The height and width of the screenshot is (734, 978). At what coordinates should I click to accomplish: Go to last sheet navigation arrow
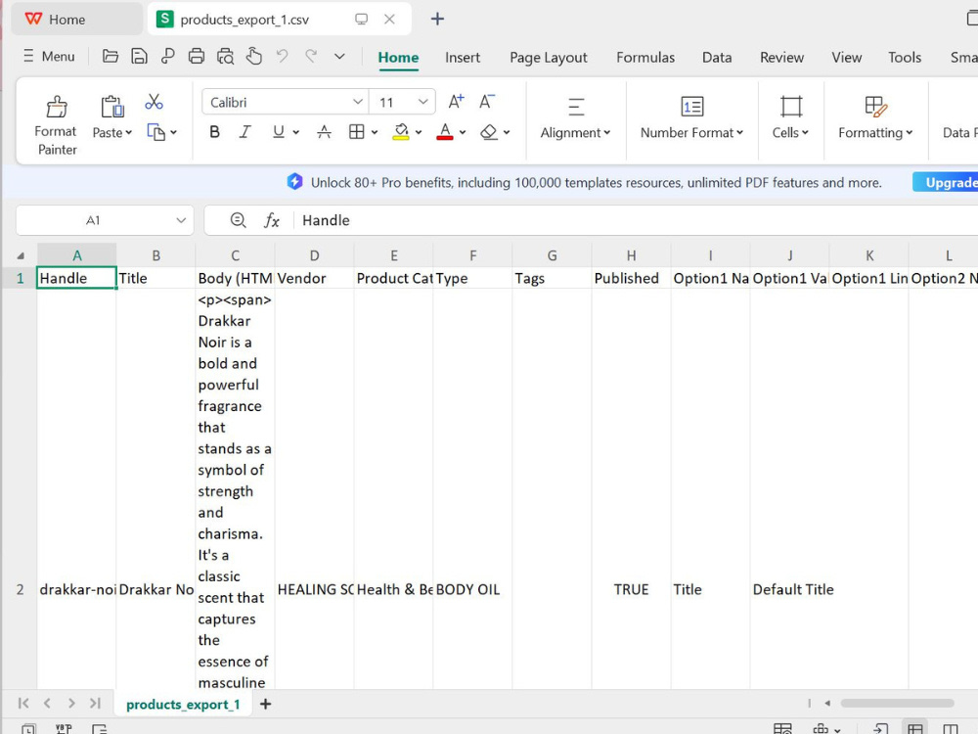point(95,704)
